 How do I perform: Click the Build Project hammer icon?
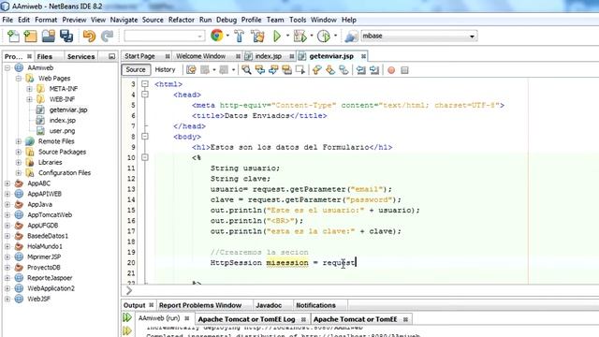point(240,36)
